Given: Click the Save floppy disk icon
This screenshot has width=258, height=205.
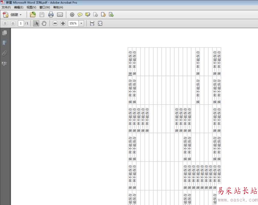Looking at the screenshot, I should [42, 15].
